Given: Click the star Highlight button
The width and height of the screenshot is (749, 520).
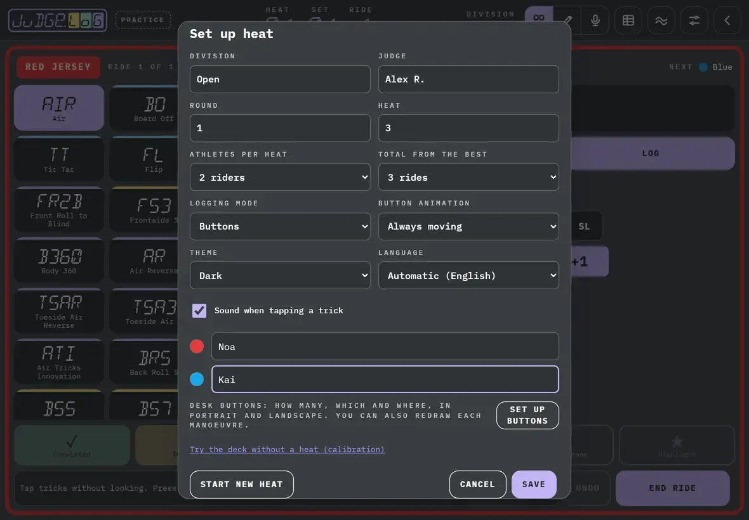Looking at the screenshot, I should coord(677,445).
